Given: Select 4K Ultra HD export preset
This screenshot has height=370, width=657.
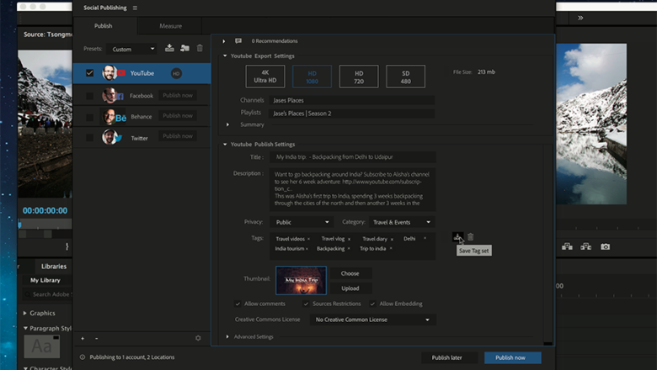Looking at the screenshot, I should 265,77.
